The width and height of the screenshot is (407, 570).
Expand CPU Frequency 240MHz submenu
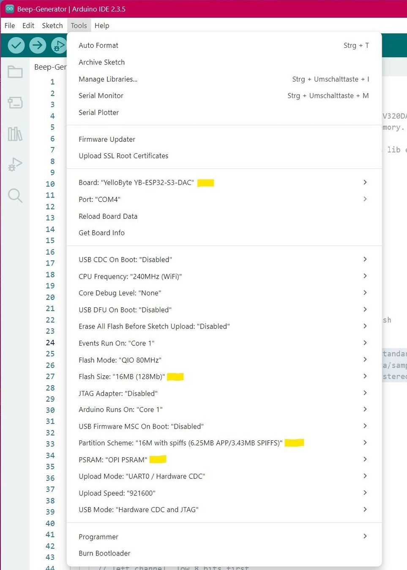click(x=224, y=277)
